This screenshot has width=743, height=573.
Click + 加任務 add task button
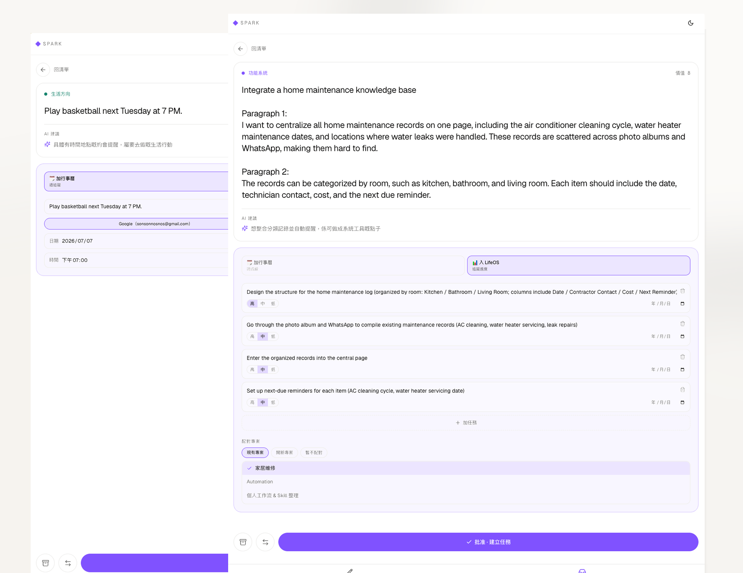(x=466, y=423)
